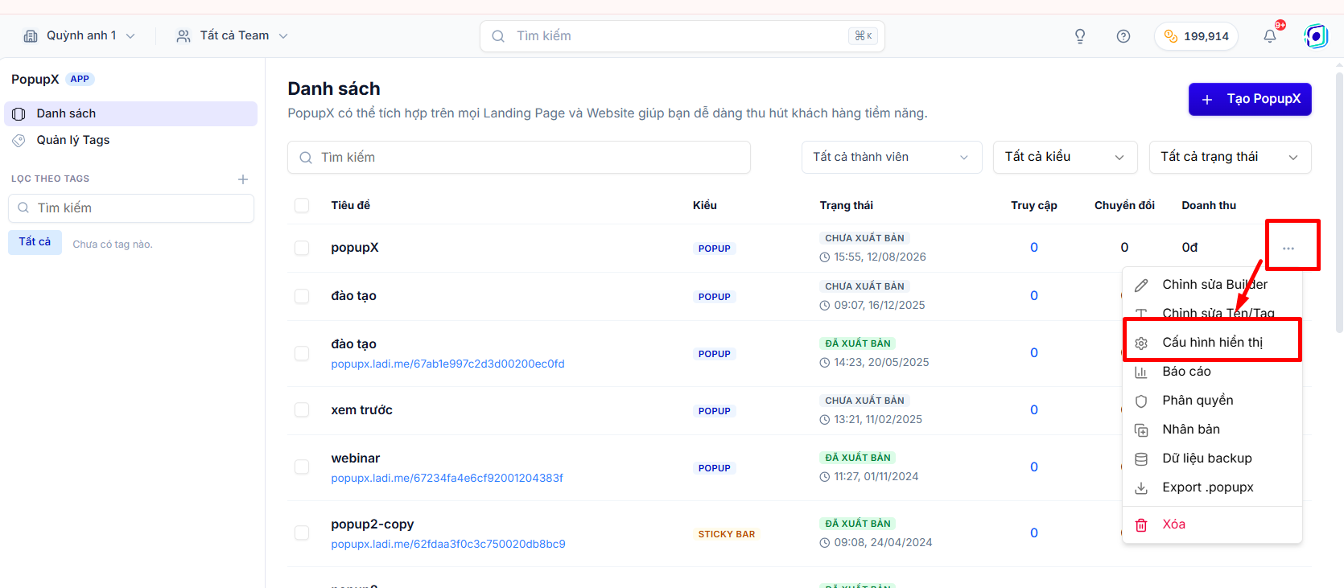Click the pencil icon for Chỉnh sửa Builder
Image resolution: width=1344 pixels, height=588 pixels.
pyautogui.click(x=1141, y=285)
